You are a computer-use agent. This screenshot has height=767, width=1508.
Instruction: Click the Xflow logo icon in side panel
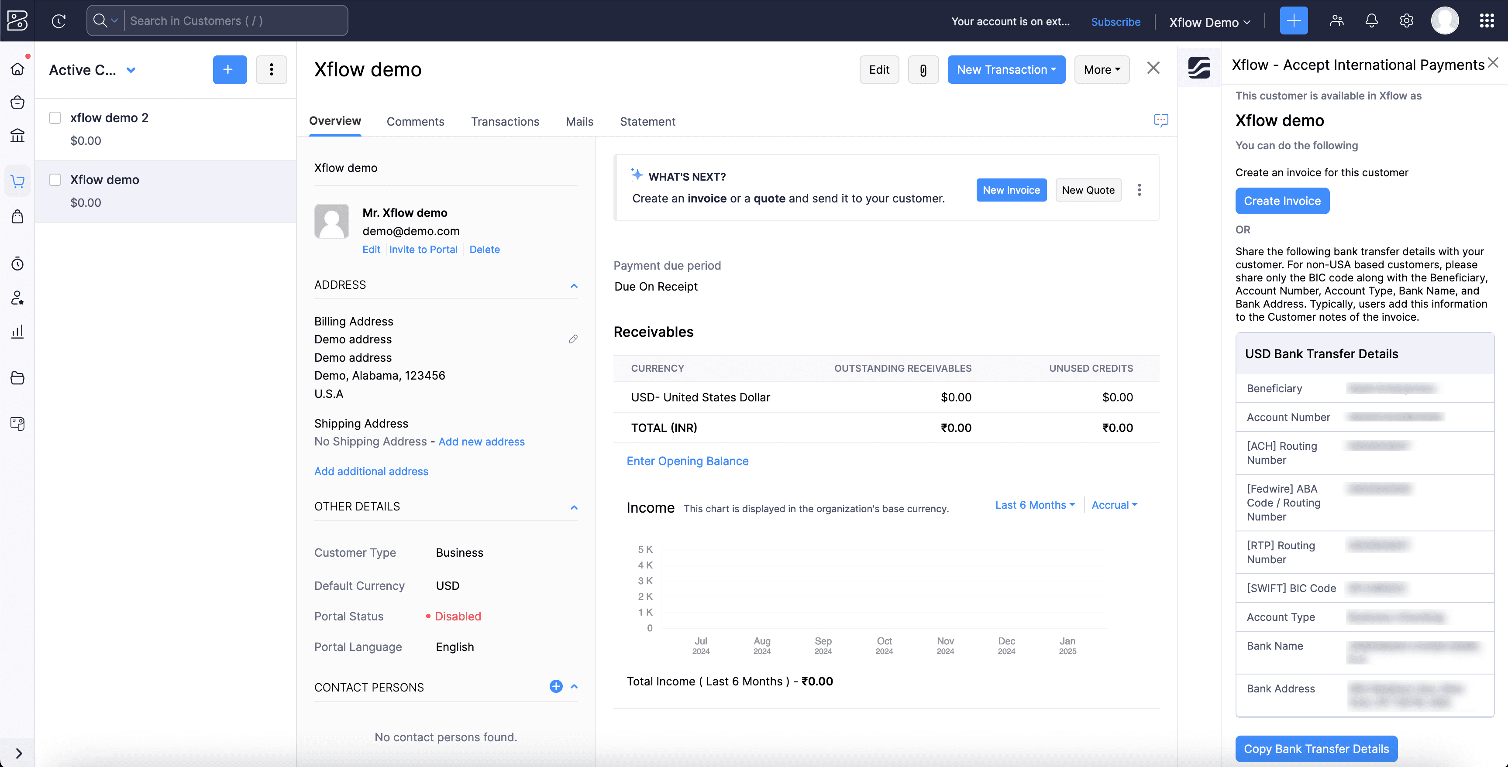click(1199, 68)
